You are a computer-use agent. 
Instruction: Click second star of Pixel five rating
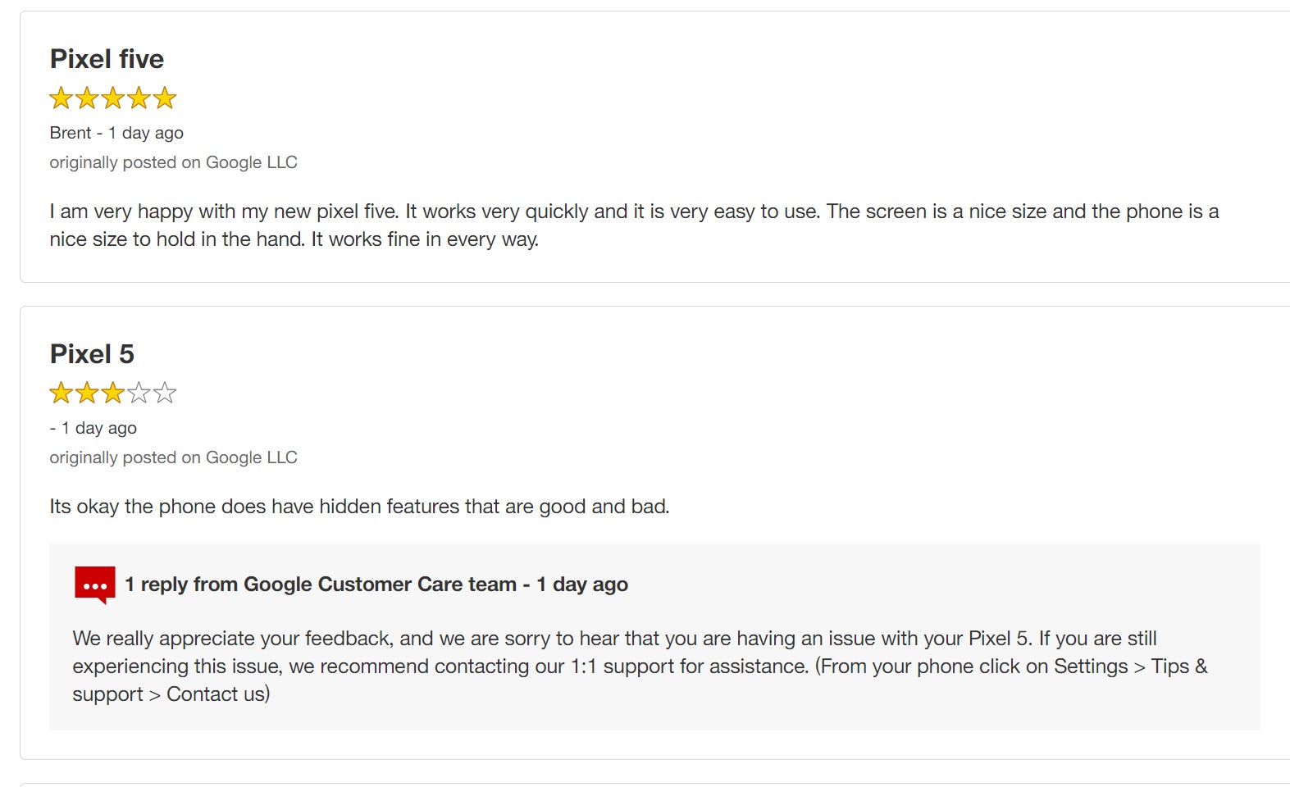click(87, 98)
